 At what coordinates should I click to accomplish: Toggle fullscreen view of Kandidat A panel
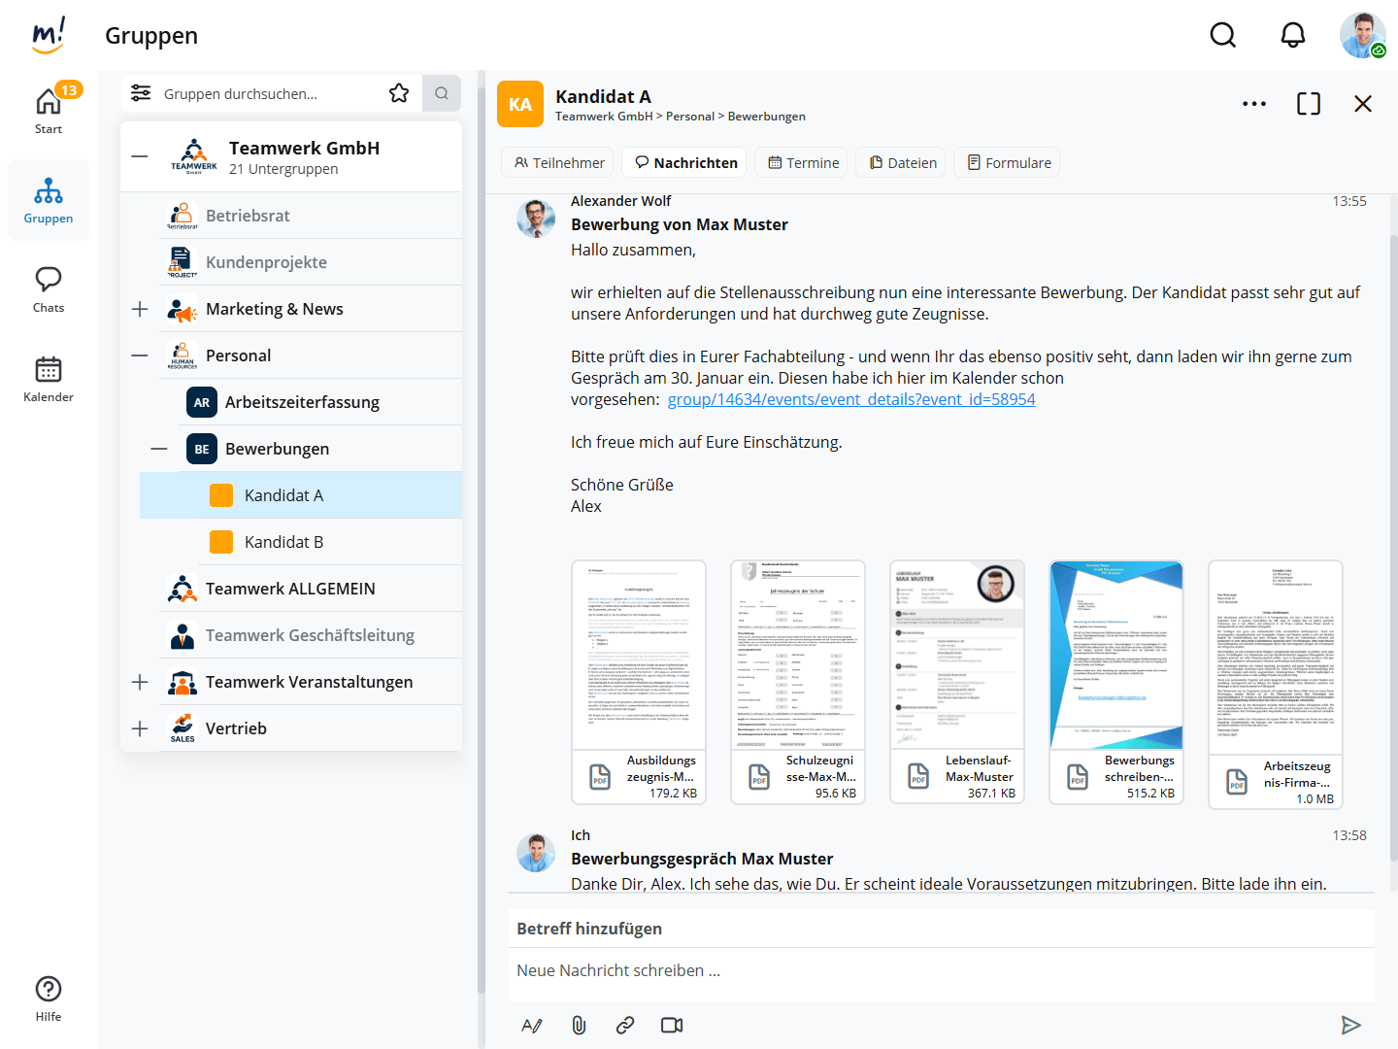(1308, 104)
